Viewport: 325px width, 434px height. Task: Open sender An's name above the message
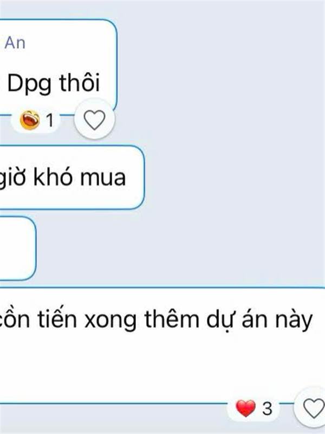click(15, 43)
